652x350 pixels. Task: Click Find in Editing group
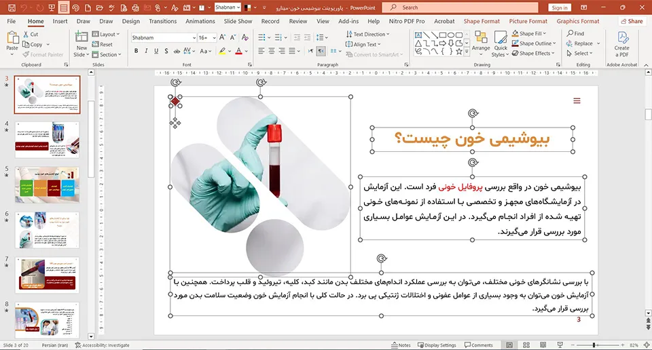click(575, 33)
